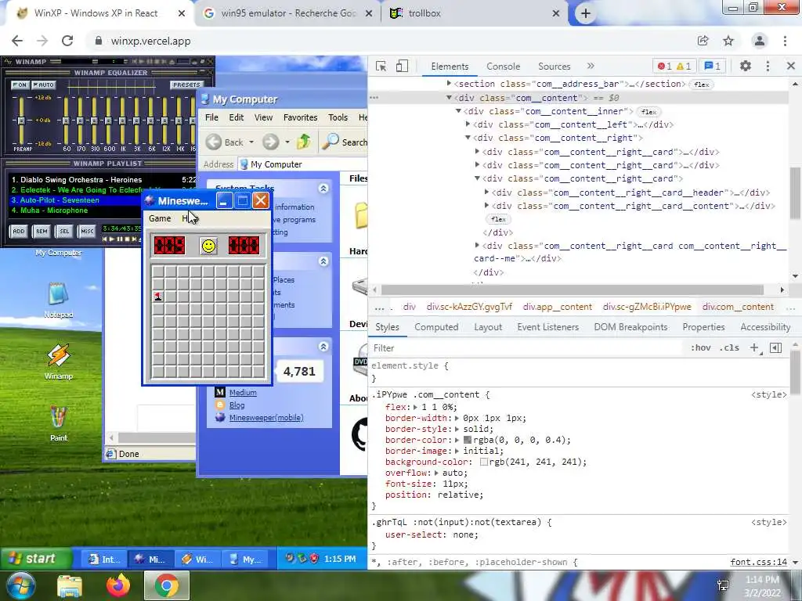Viewport: 802px width, 601px height.
Task: Click the Minesweeper(mobile) link
Action: 266,418
